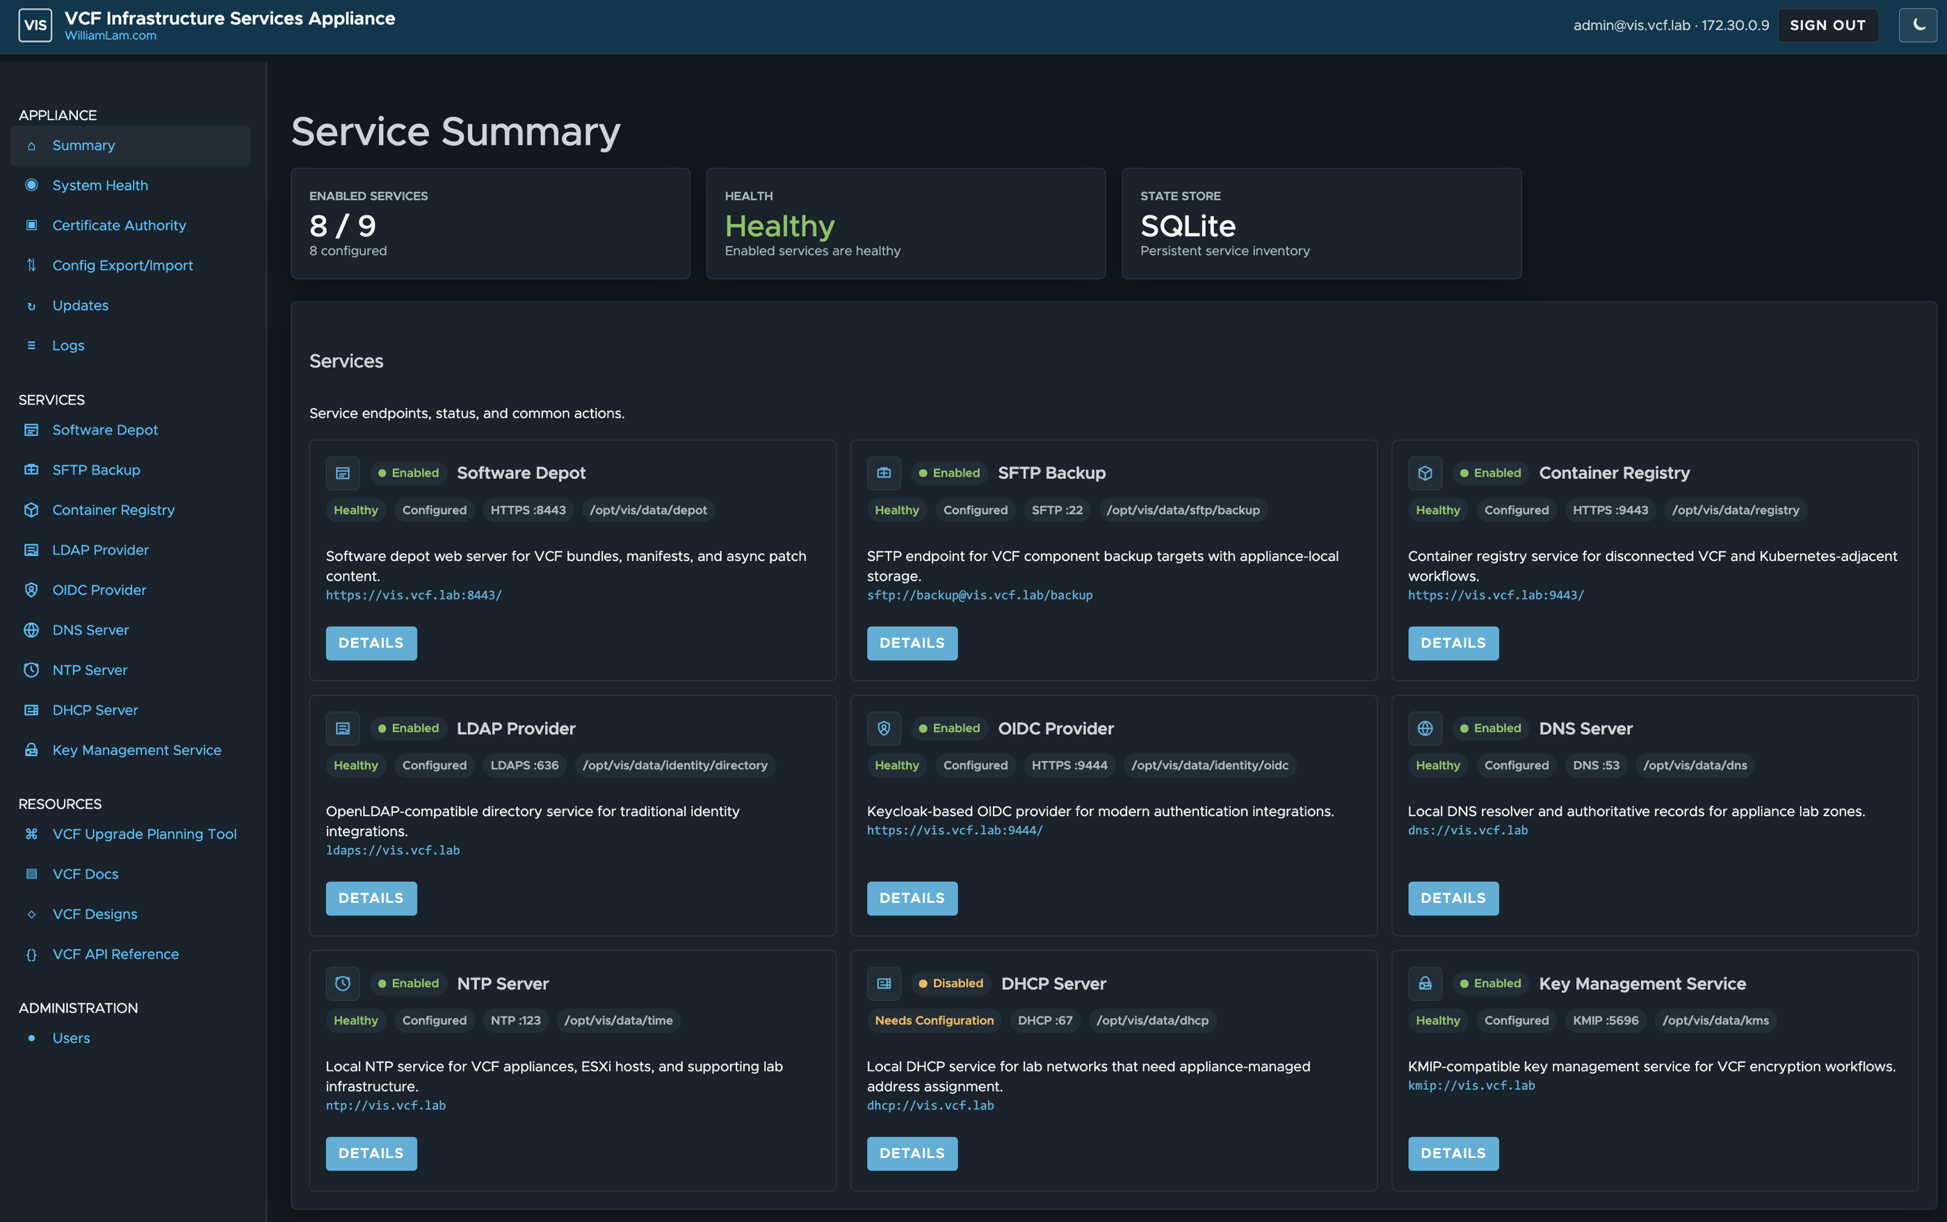This screenshot has height=1222, width=1947.
Task: Open WilliamLam.com link in header
Action: pyautogui.click(x=111, y=35)
